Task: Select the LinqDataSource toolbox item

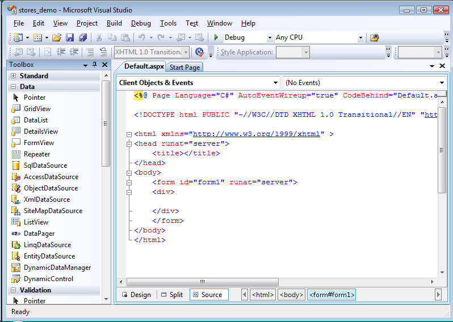Action: point(41,245)
